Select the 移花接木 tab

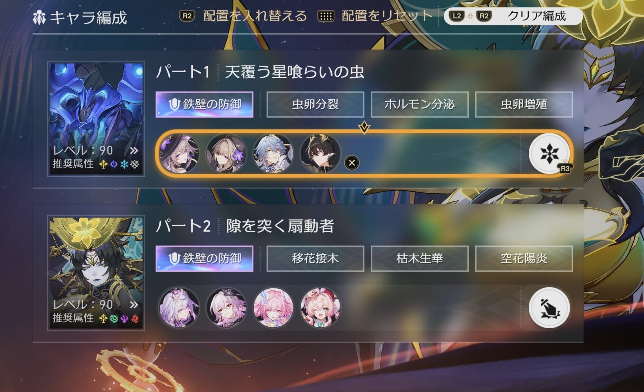315,259
